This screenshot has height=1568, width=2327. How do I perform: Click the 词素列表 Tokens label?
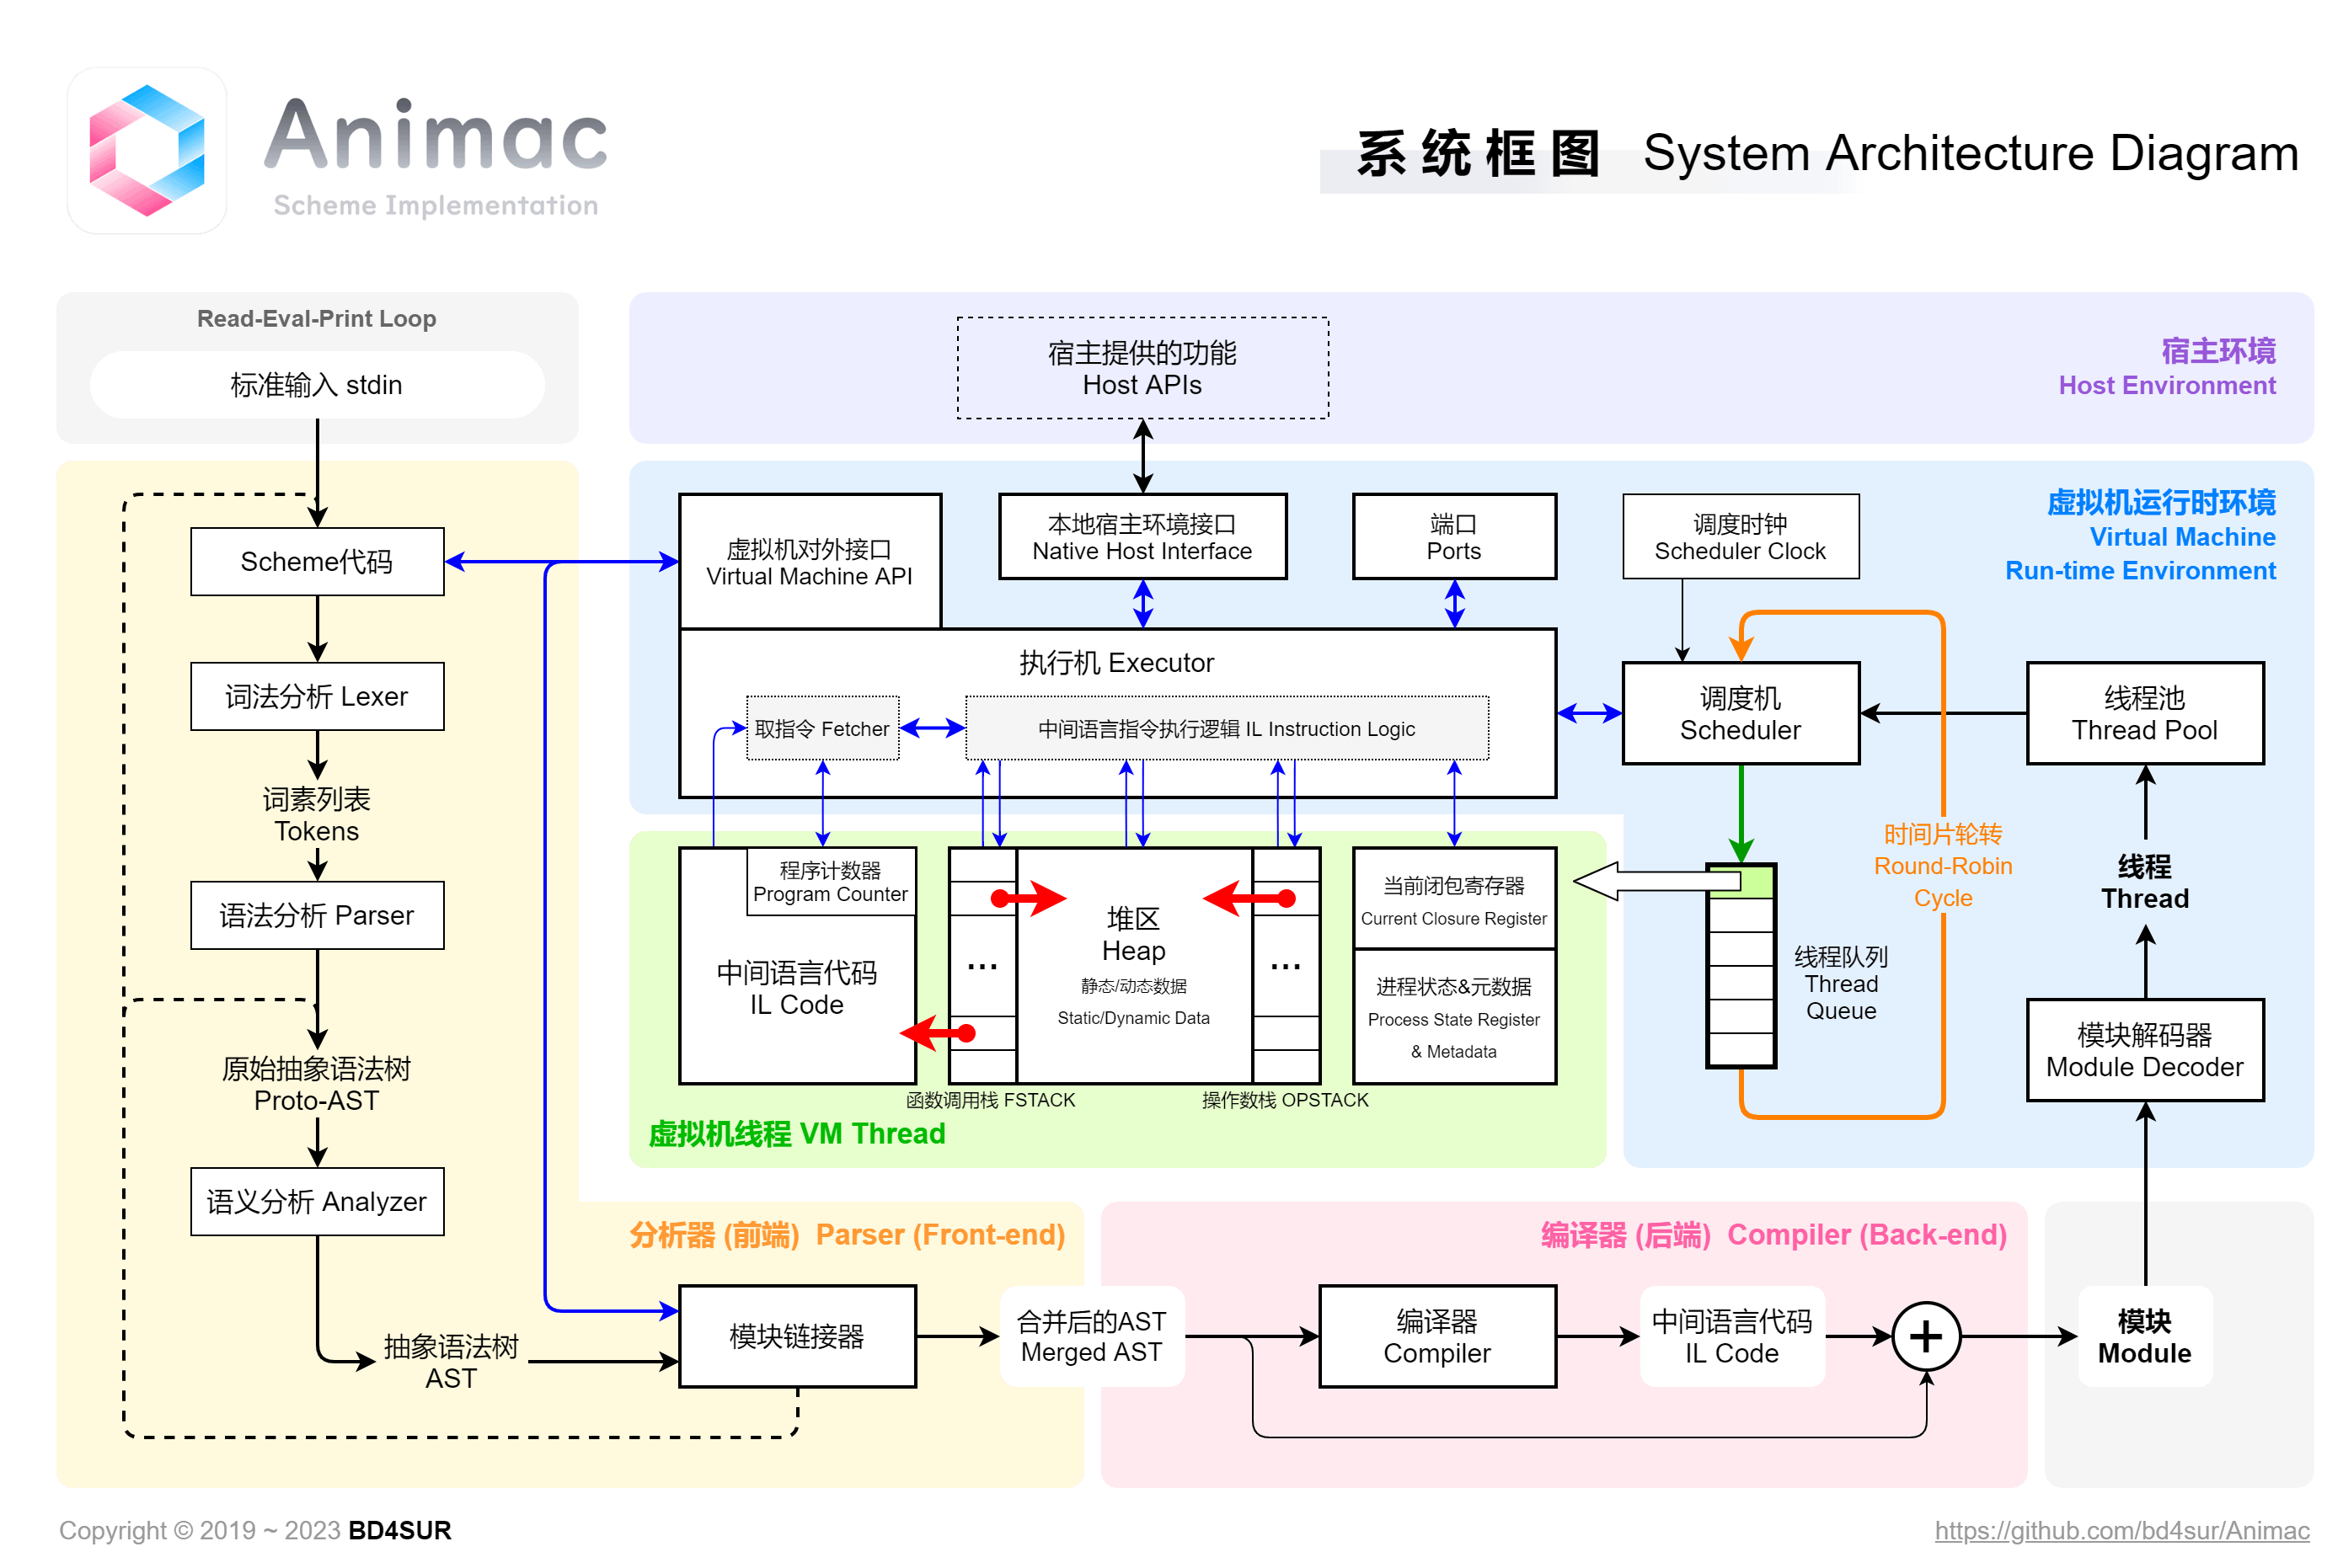[317, 814]
